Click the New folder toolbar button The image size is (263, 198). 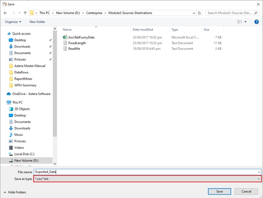click(37, 21)
